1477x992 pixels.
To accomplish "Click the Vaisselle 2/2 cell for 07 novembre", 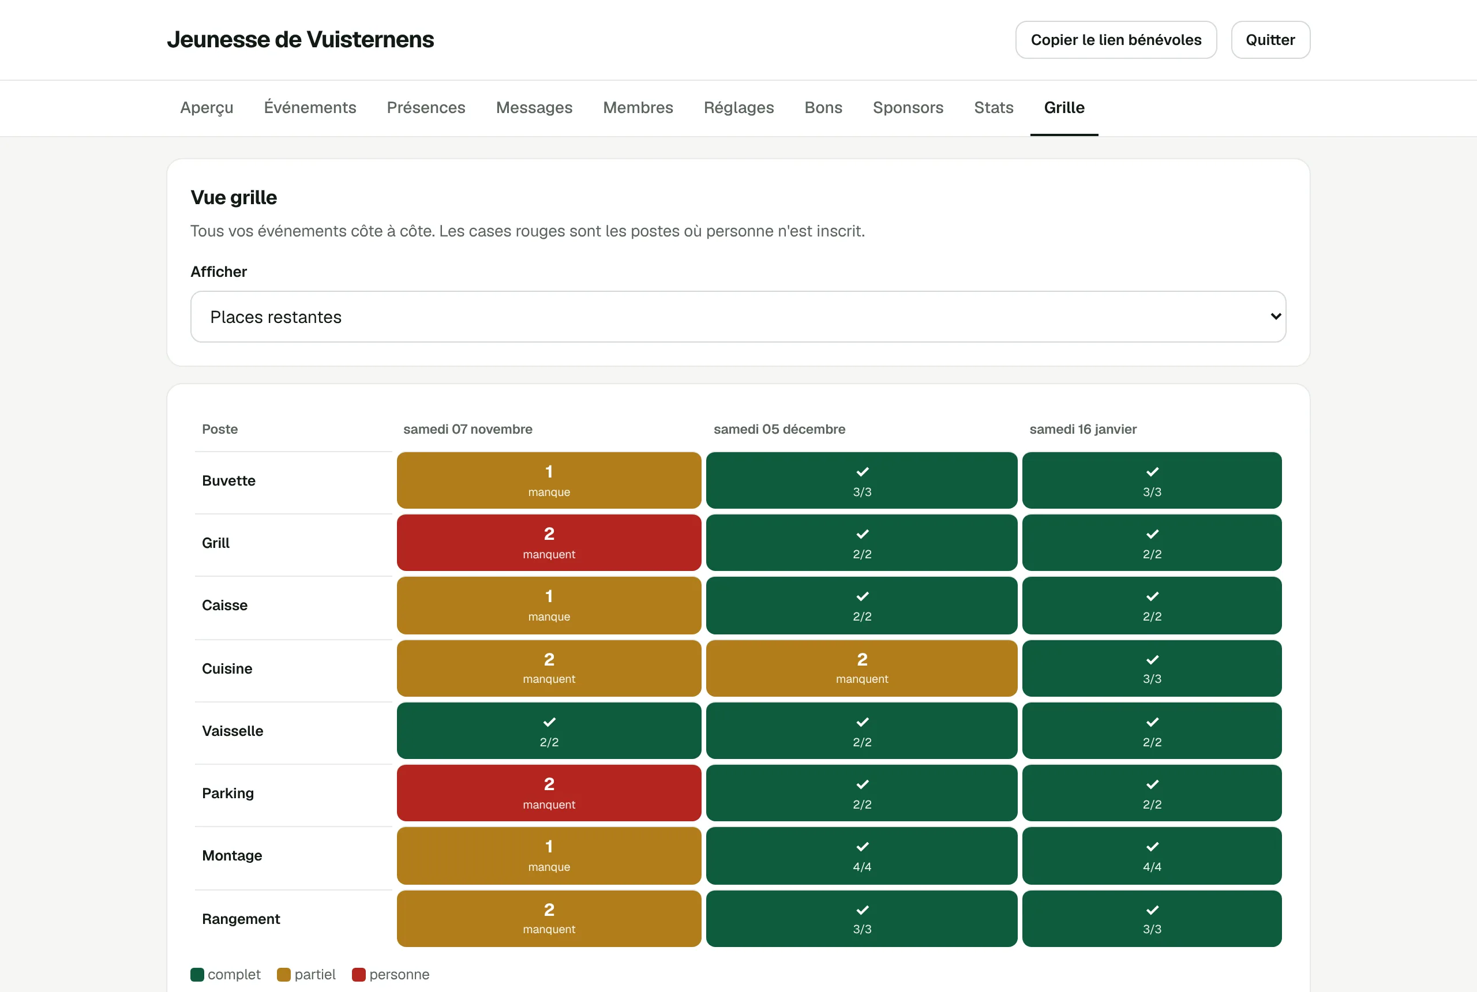I will (x=549, y=731).
